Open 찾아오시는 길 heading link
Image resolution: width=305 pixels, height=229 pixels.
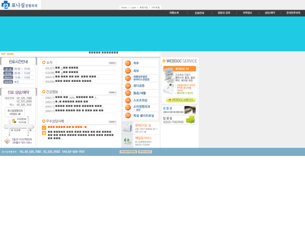[143, 125]
